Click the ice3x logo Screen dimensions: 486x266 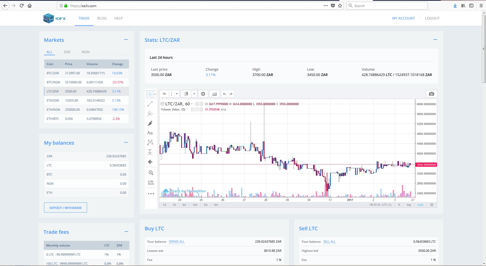click(x=54, y=18)
